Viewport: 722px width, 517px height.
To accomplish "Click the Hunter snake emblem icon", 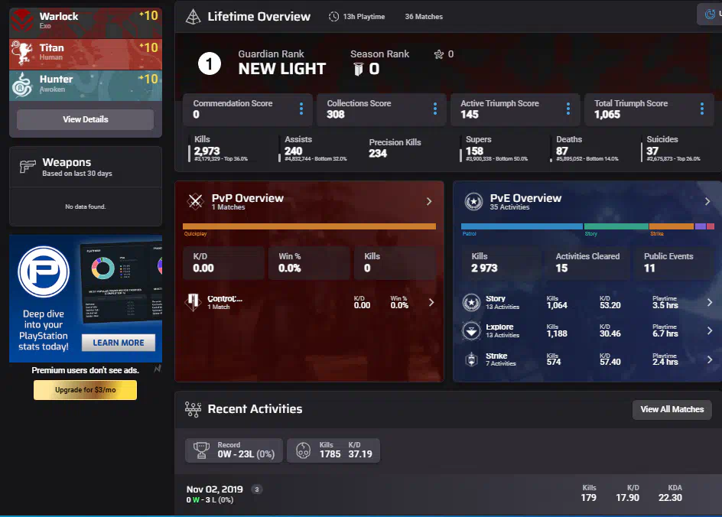I will [x=24, y=84].
